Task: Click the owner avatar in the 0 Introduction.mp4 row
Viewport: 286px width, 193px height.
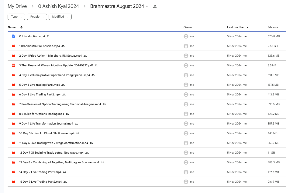Action: (186, 36)
